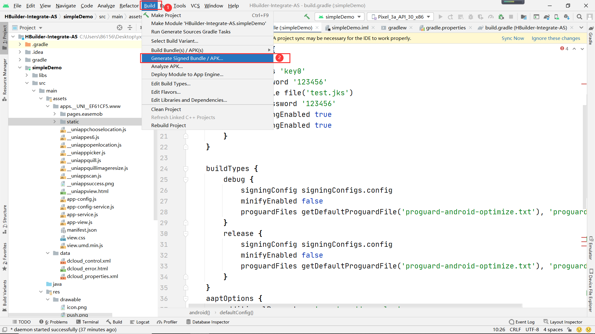The image size is (595, 334).
Task: Click the Make Project hammer icon in toolbar
Action: click(307, 17)
